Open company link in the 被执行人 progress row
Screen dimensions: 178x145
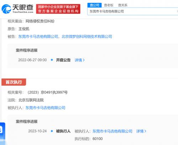coord(112,131)
